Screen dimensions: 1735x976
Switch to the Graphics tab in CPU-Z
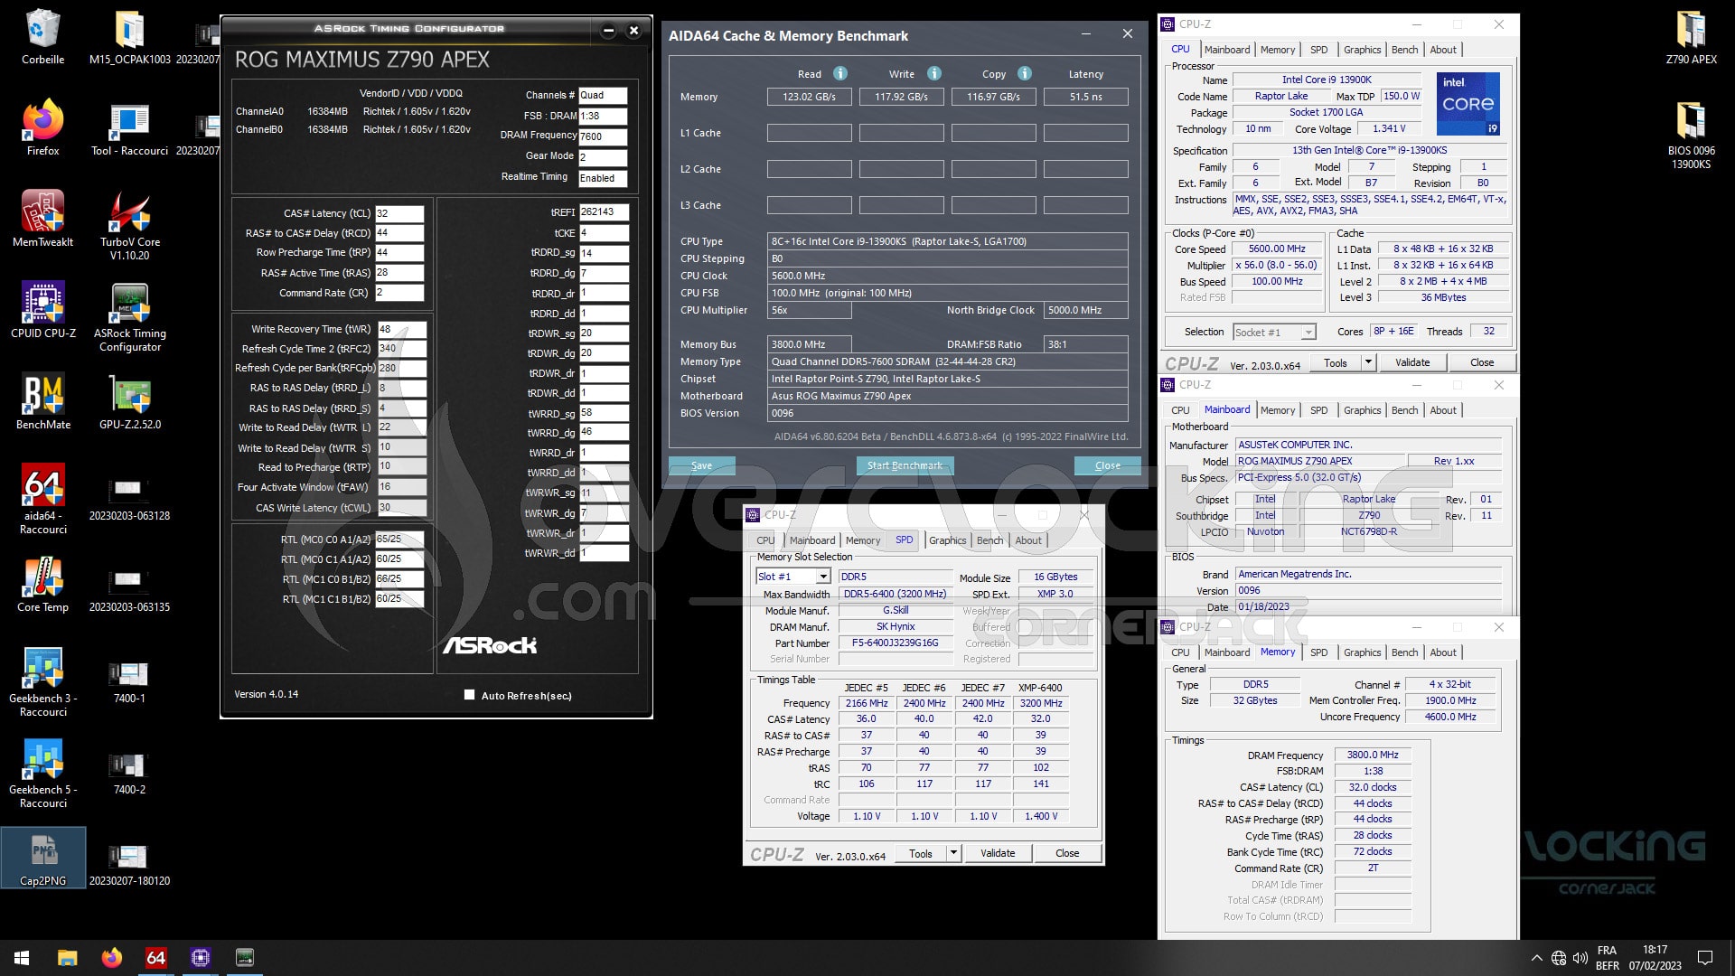(x=1362, y=50)
